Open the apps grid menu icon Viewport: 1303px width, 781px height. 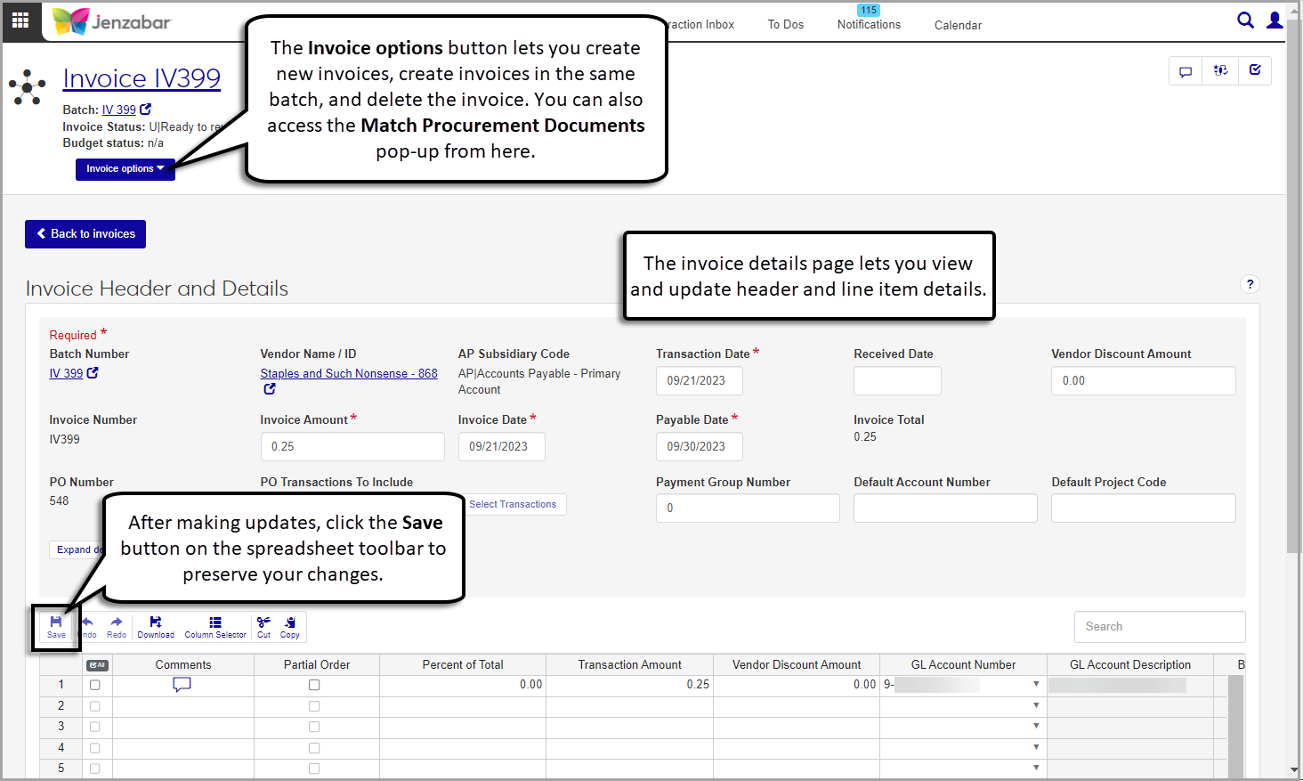20,20
